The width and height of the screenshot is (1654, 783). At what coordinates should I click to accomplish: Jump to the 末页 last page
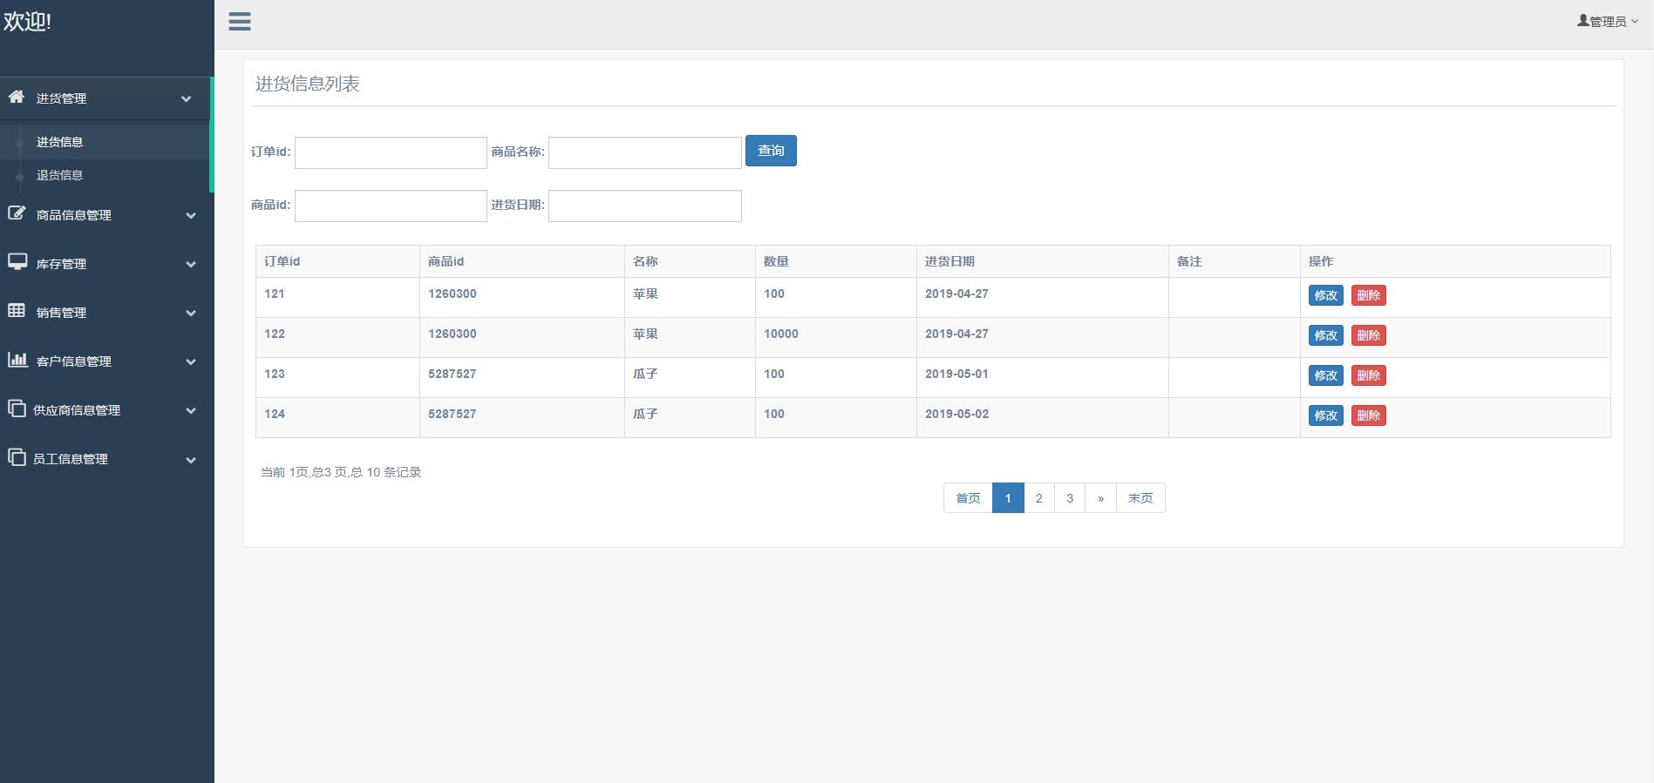click(x=1140, y=498)
